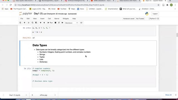The width and height of the screenshot is (178, 100).
Task: Paste cells below icon
Action: click(36, 23)
